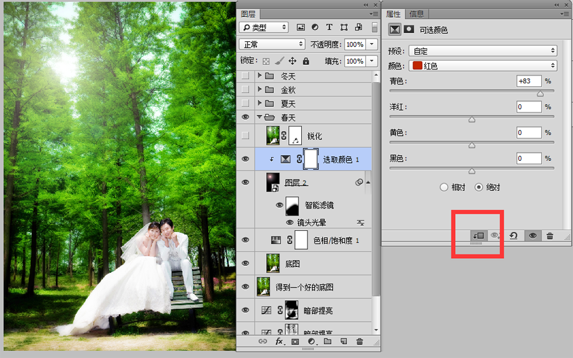Select adjustment icon in Properties header
Screen dimensions: 573x358
(x=395, y=29)
